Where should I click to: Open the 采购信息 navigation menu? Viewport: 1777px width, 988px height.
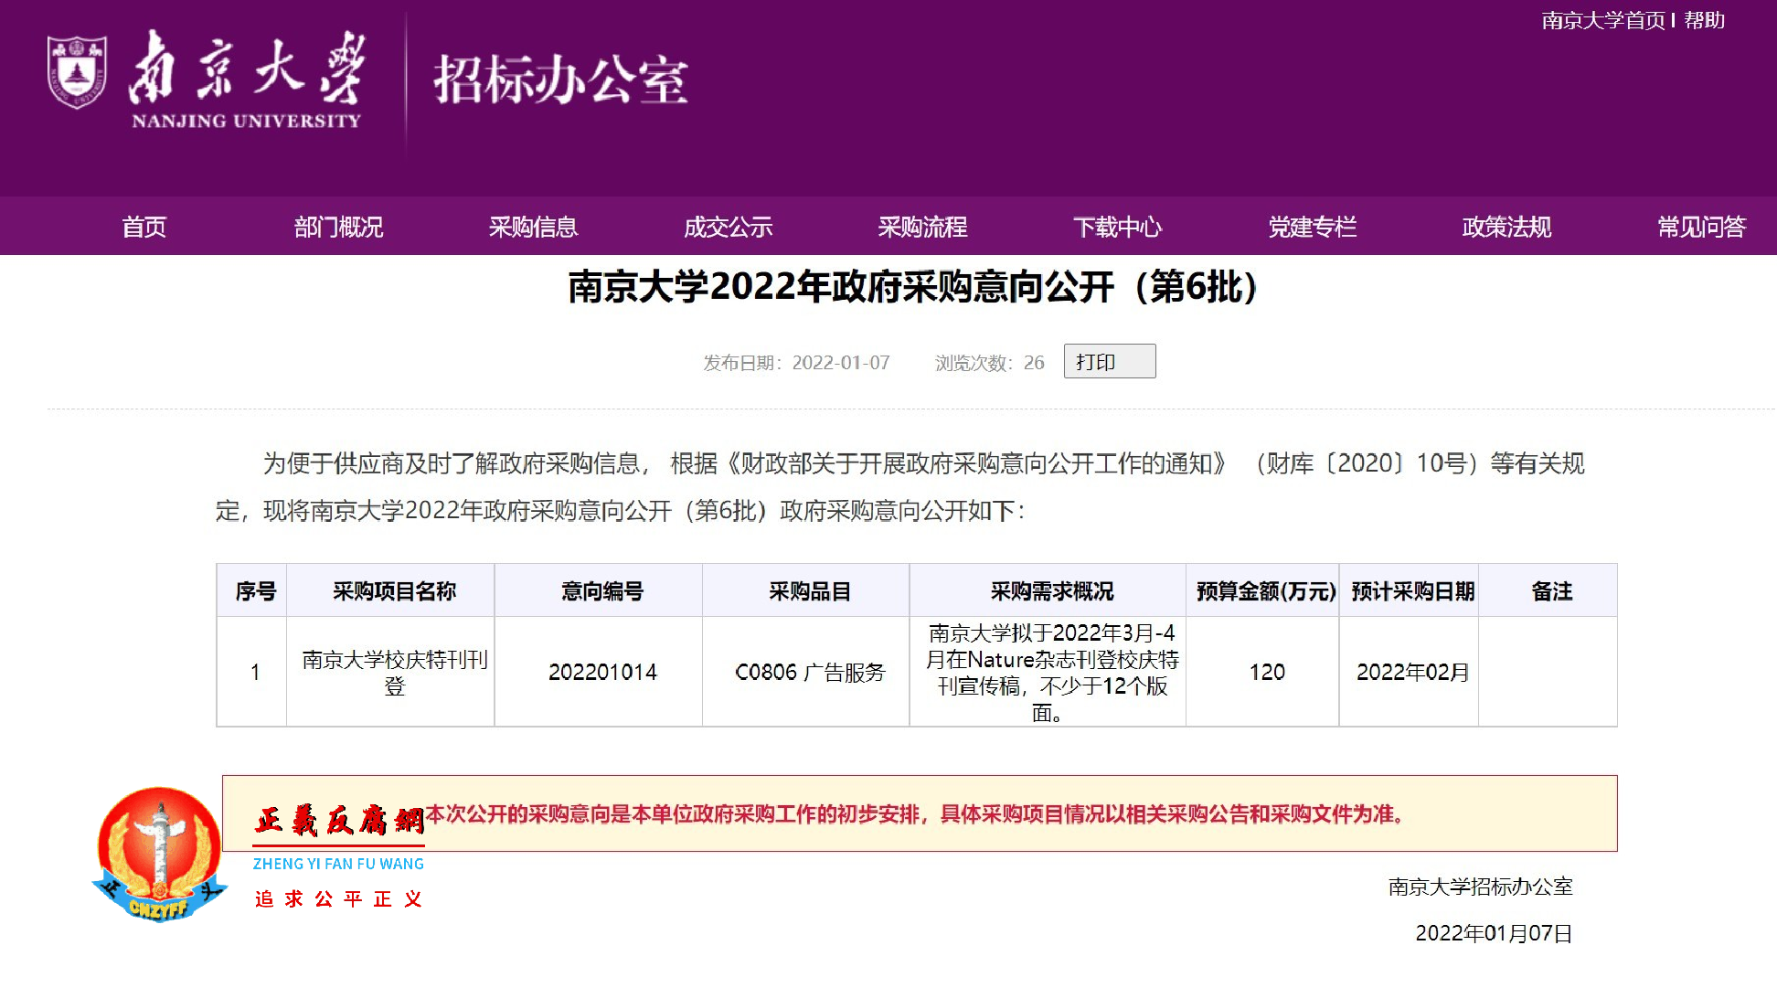(534, 227)
